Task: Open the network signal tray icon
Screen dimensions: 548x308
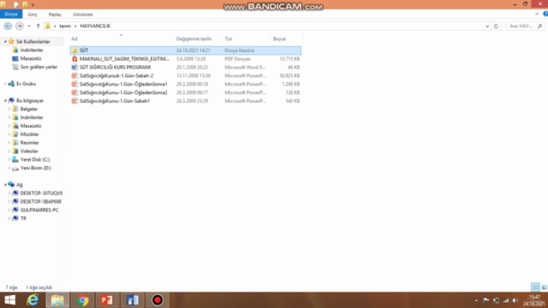Action: coord(506,300)
